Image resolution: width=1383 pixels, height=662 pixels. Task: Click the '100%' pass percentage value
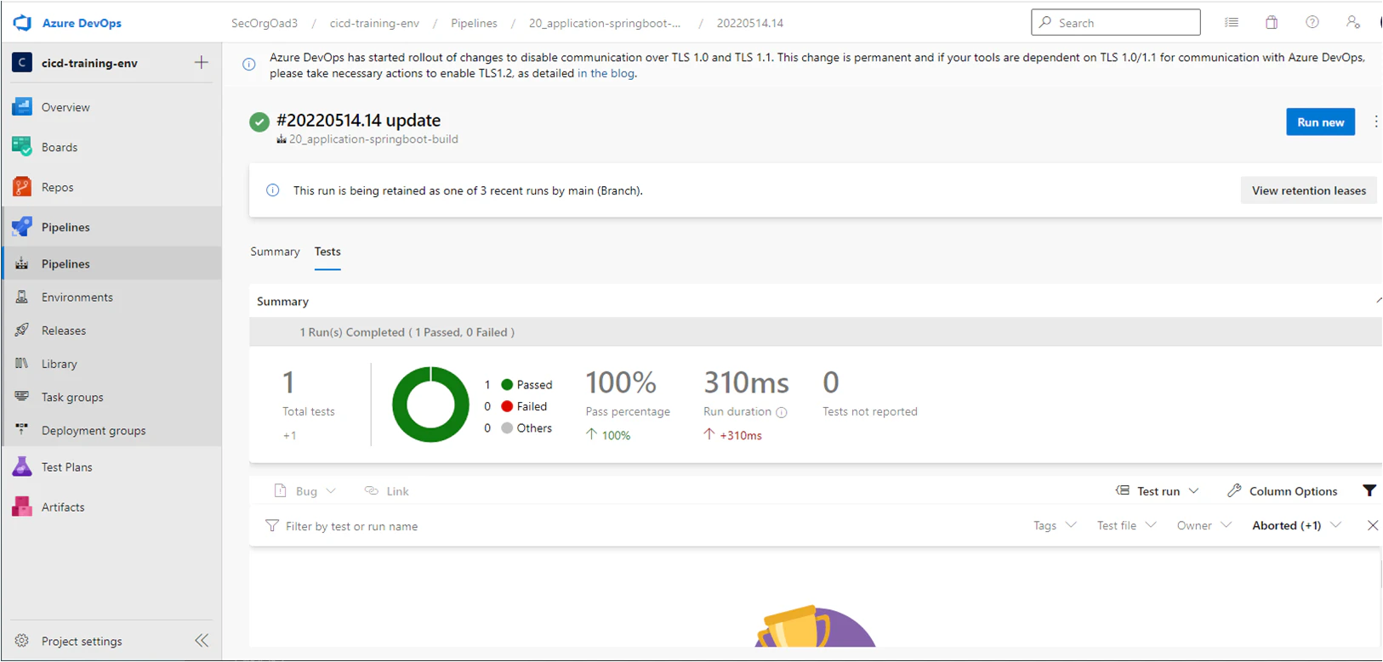(x=621, y=383)
